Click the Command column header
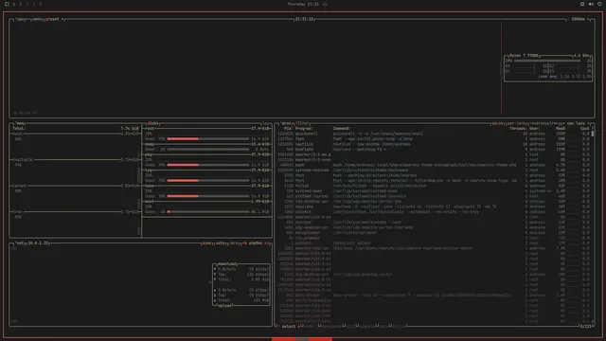The height and width of the screenshot is (341, 606). (x=342, y=129)
